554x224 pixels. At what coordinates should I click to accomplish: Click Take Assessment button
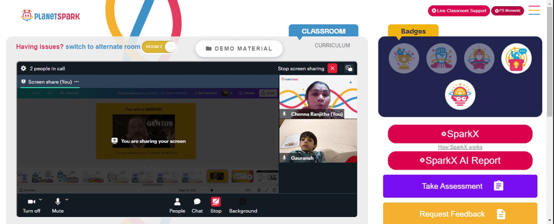(460, 186)
